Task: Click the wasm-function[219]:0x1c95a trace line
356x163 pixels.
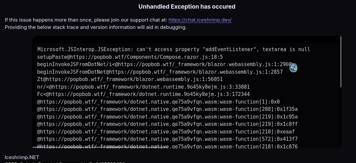Action: [167, 117]
